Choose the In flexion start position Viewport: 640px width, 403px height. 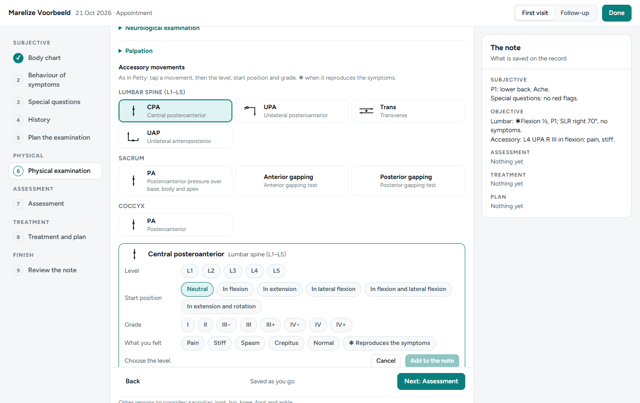click(x=235, y=289)
